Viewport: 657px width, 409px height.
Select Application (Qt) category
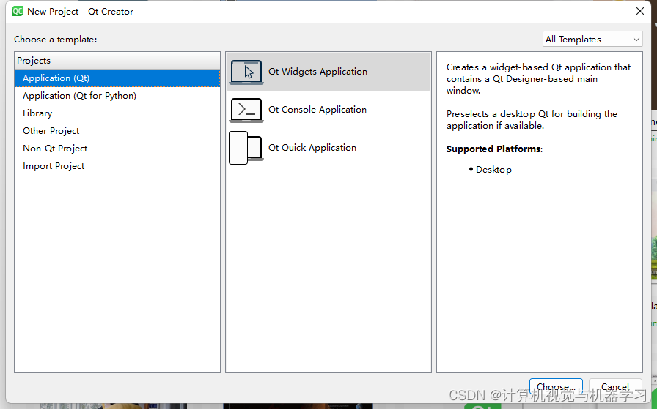coord(117,78)
